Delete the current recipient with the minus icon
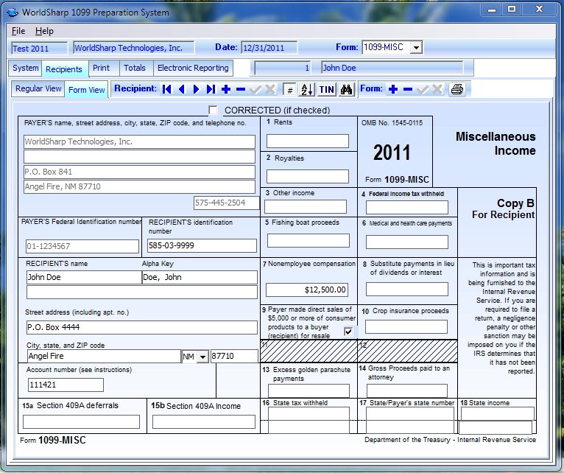Viewport: 564px width, 473px height. pos(241,89)
